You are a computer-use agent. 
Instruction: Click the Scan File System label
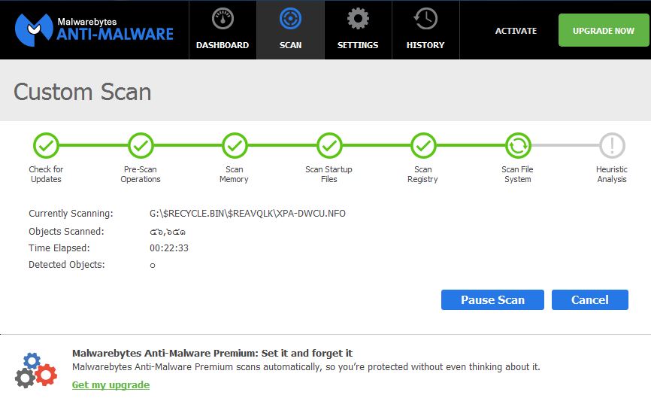517,174
